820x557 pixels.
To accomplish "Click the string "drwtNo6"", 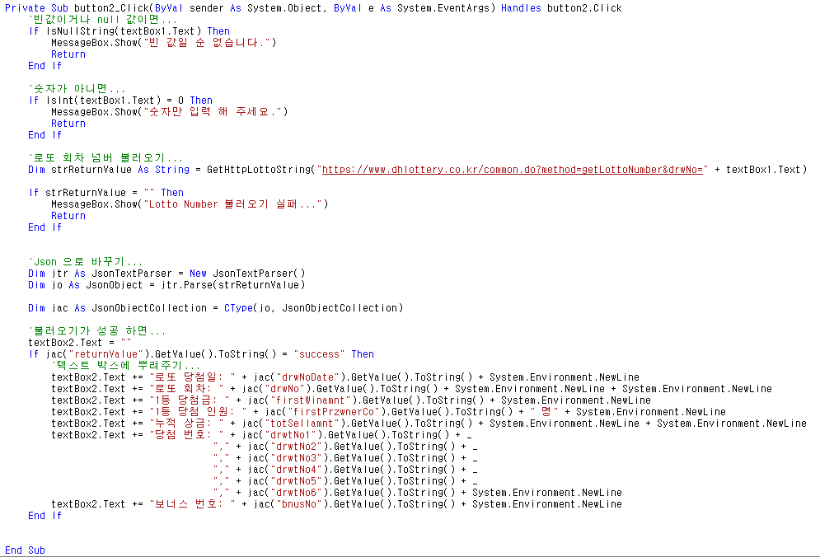I will (x=299, y=492).
